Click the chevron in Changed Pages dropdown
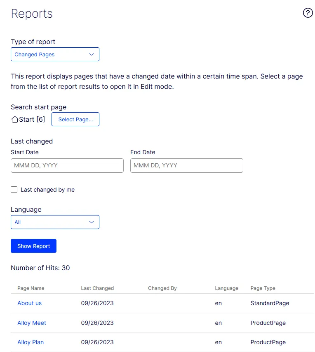 pos(92,54)
